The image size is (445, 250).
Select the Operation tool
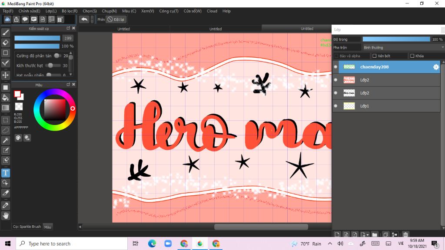[5, 183]
